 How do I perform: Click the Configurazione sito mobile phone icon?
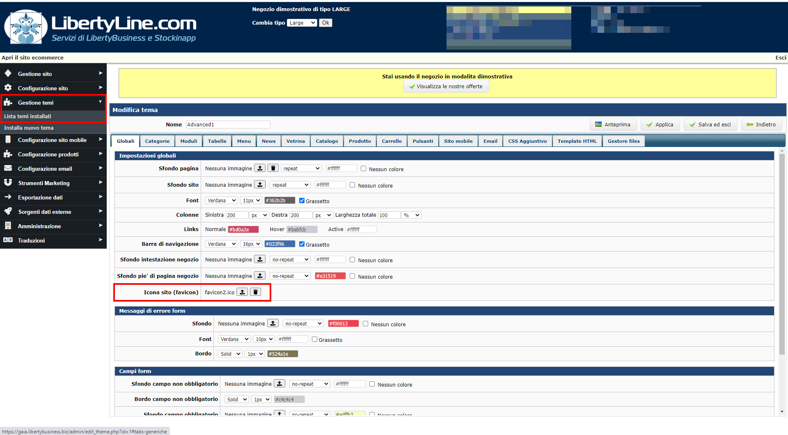click(8, 140)
